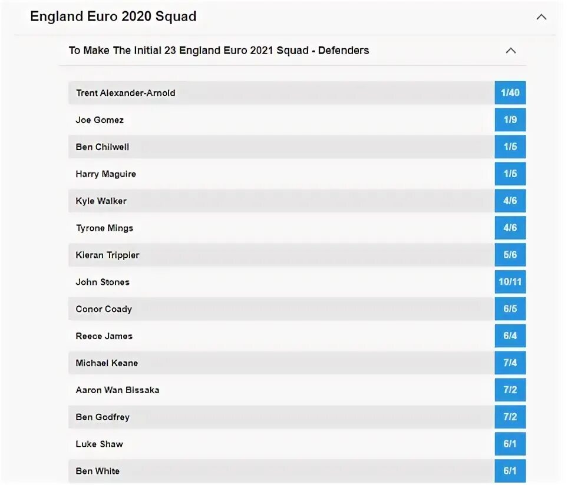
Task: Choose Reece James 6/4 odds button
Action: click(510, 336)
